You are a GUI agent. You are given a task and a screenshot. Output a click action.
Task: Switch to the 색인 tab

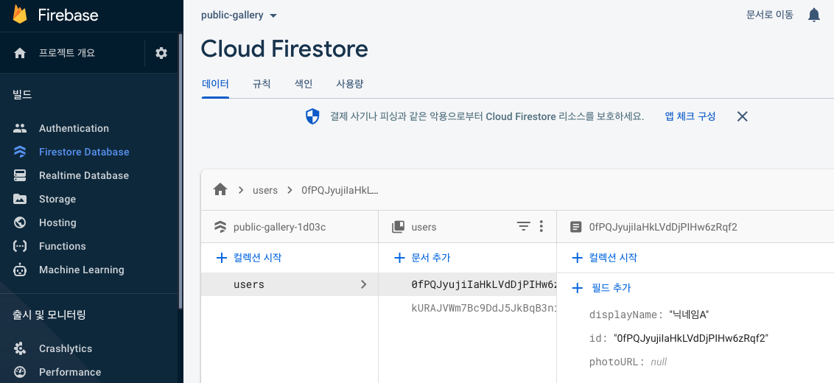[x=304, y=84]
